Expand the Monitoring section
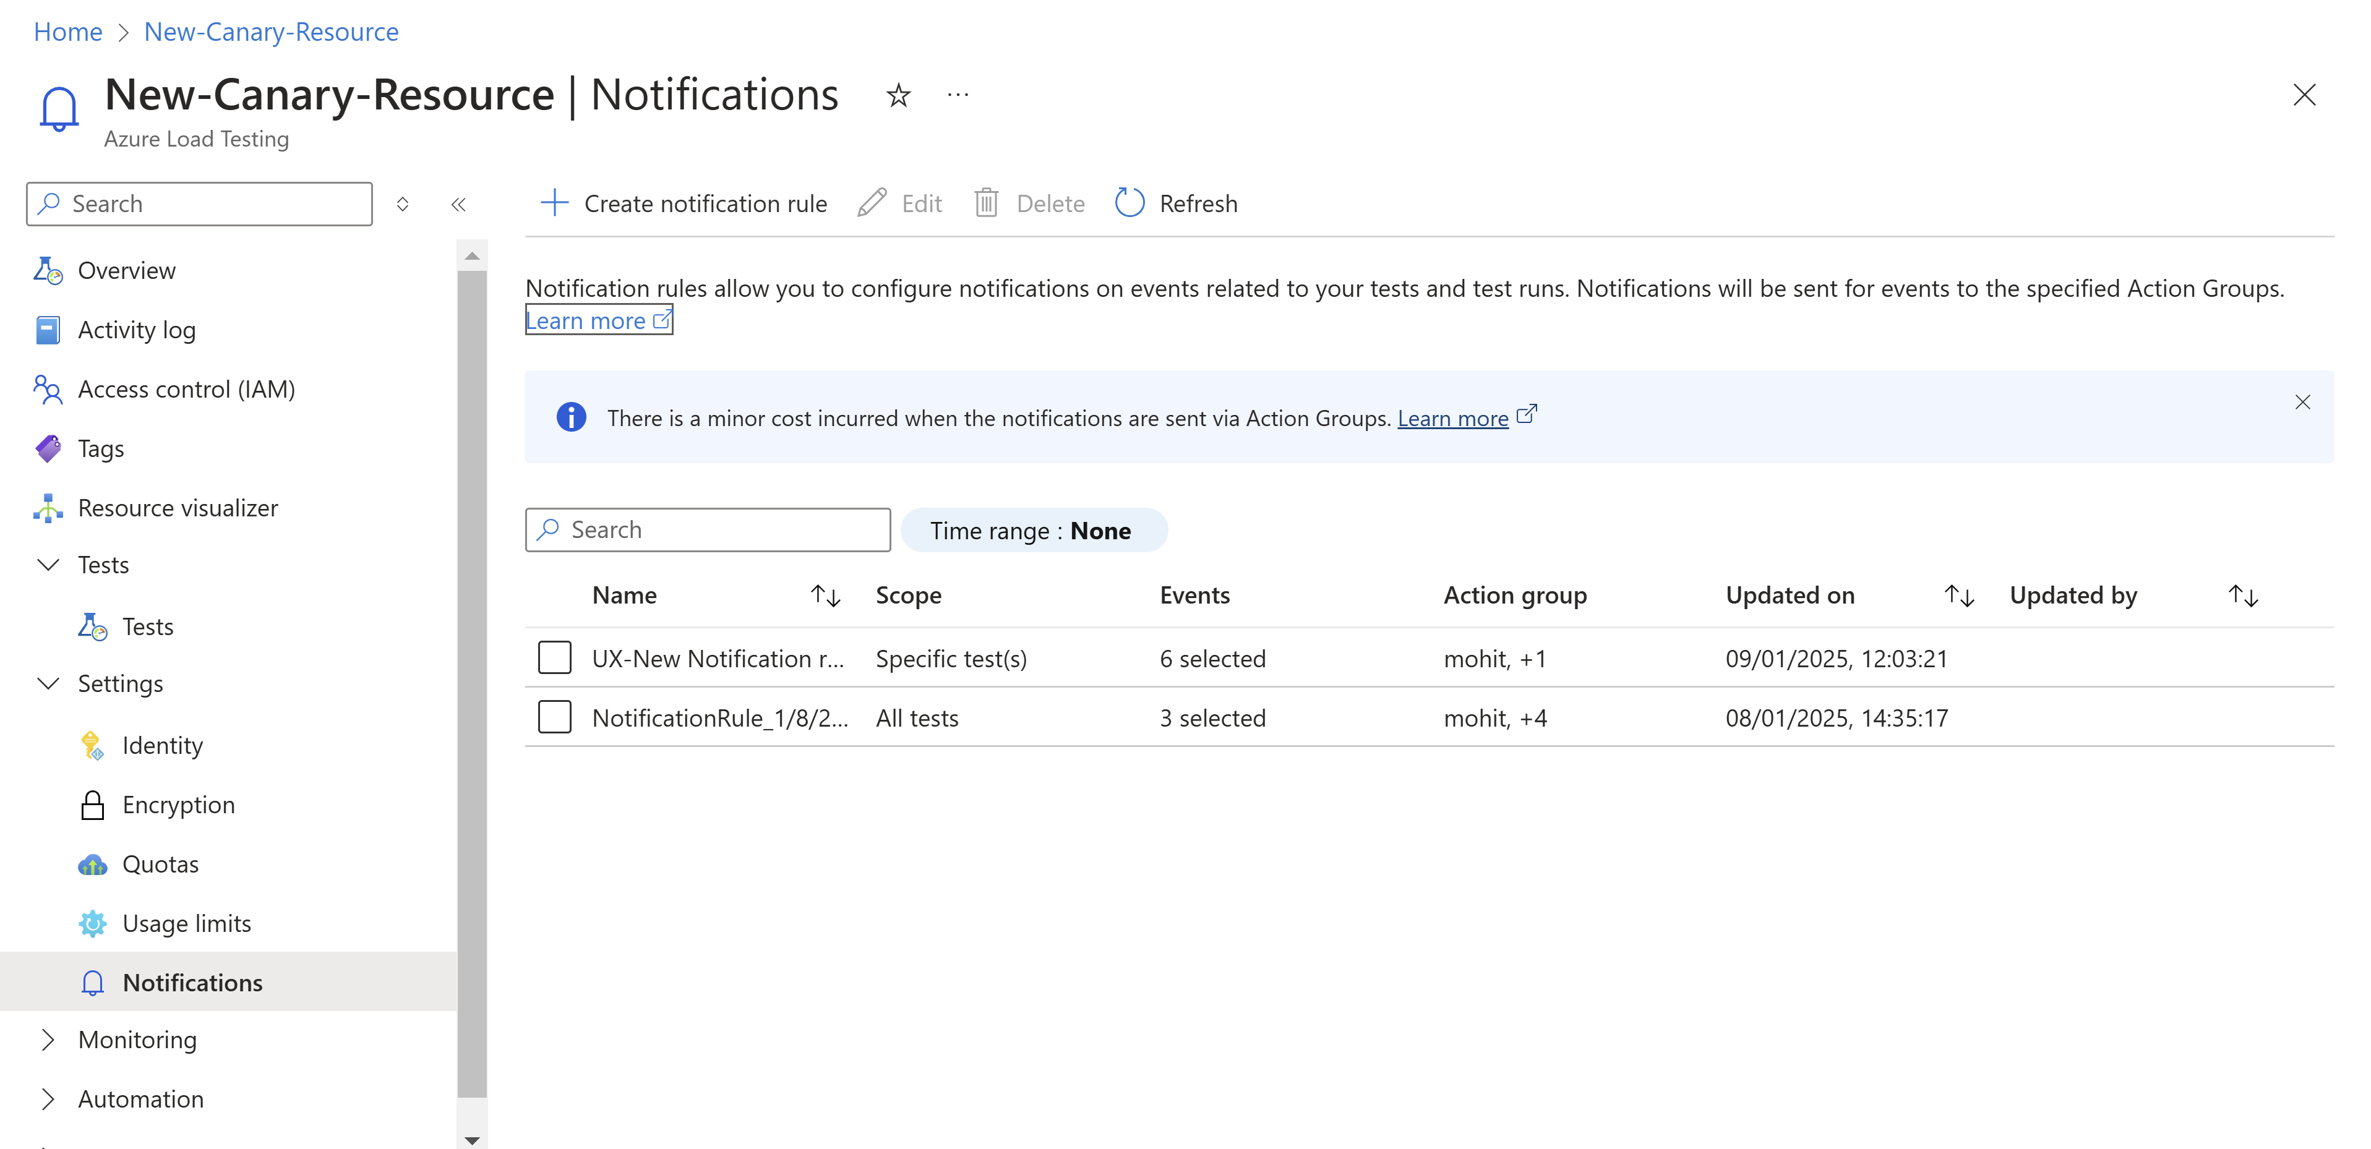Screen dimensions: 2371x1149 (48, 1040)
